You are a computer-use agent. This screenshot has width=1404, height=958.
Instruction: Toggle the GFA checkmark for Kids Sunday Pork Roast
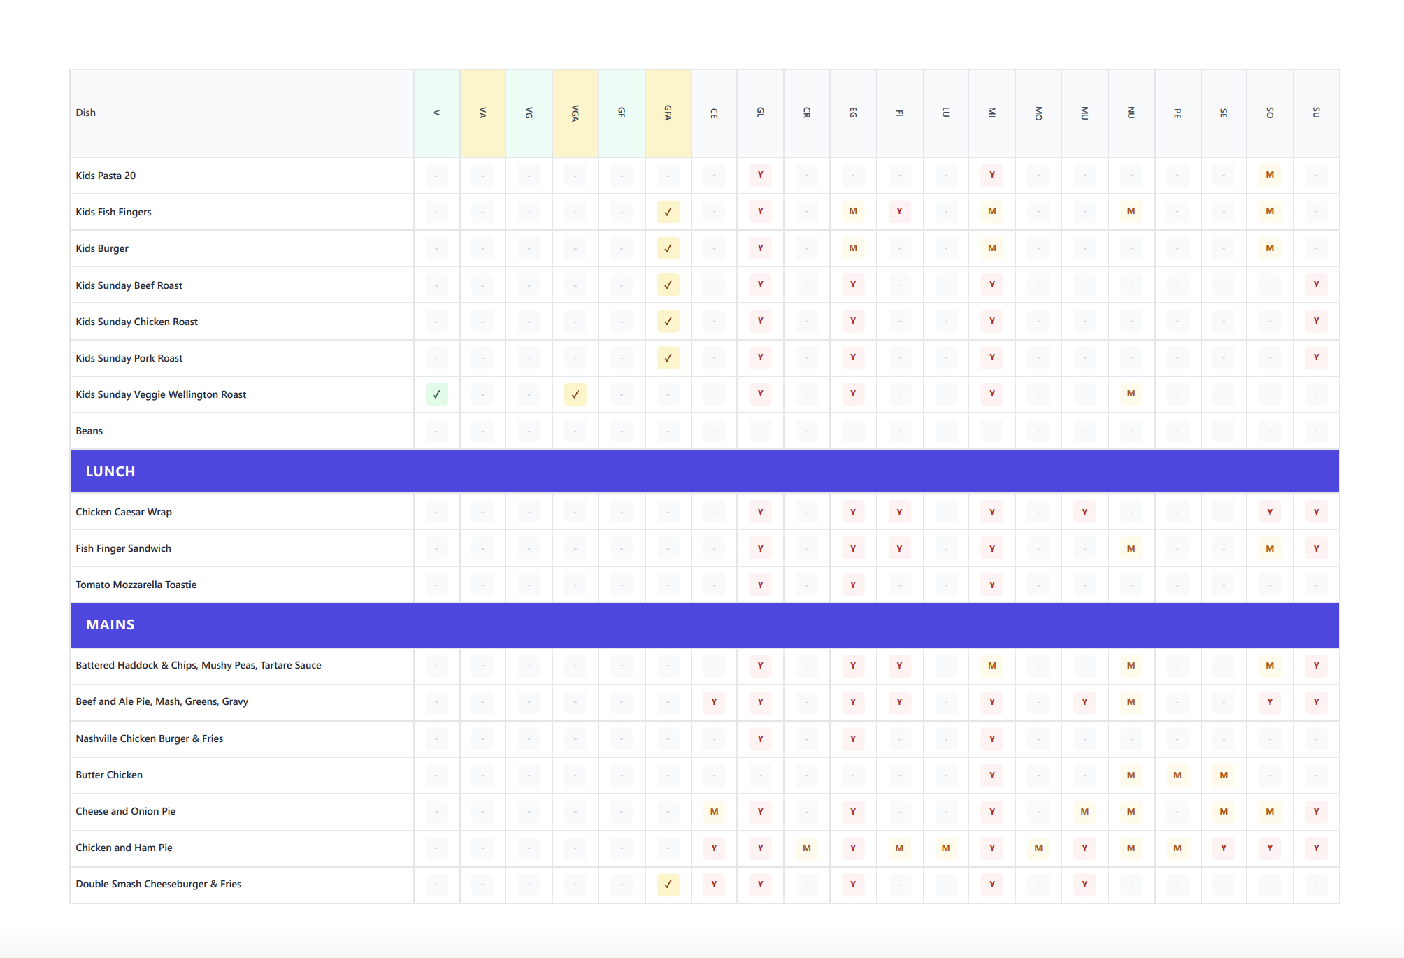[668, 357]
